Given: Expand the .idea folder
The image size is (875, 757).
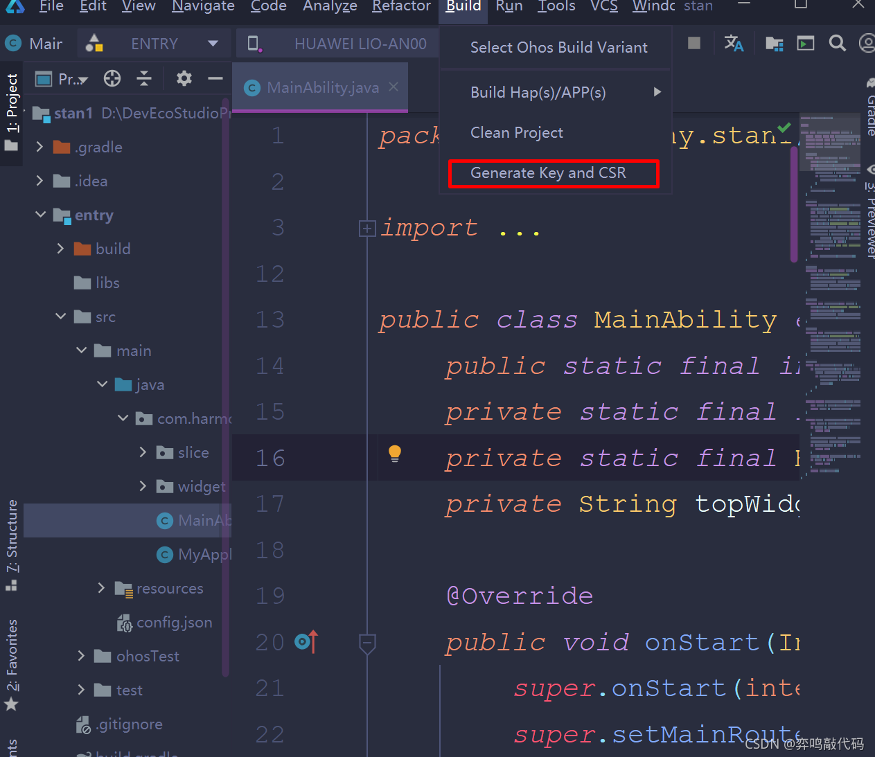Looking at the screenshot, I should coord(39,181).
